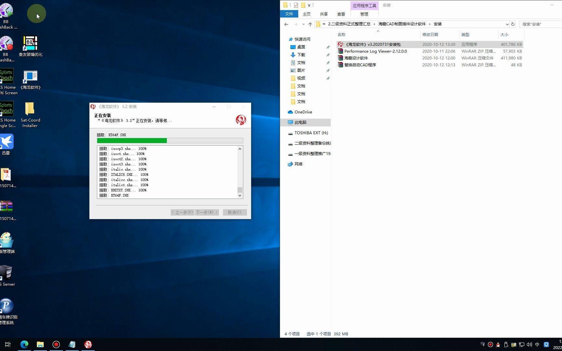Click the 中 input method indicator
The width and height of the screenshot is (562, 351).
pos(537,344)
